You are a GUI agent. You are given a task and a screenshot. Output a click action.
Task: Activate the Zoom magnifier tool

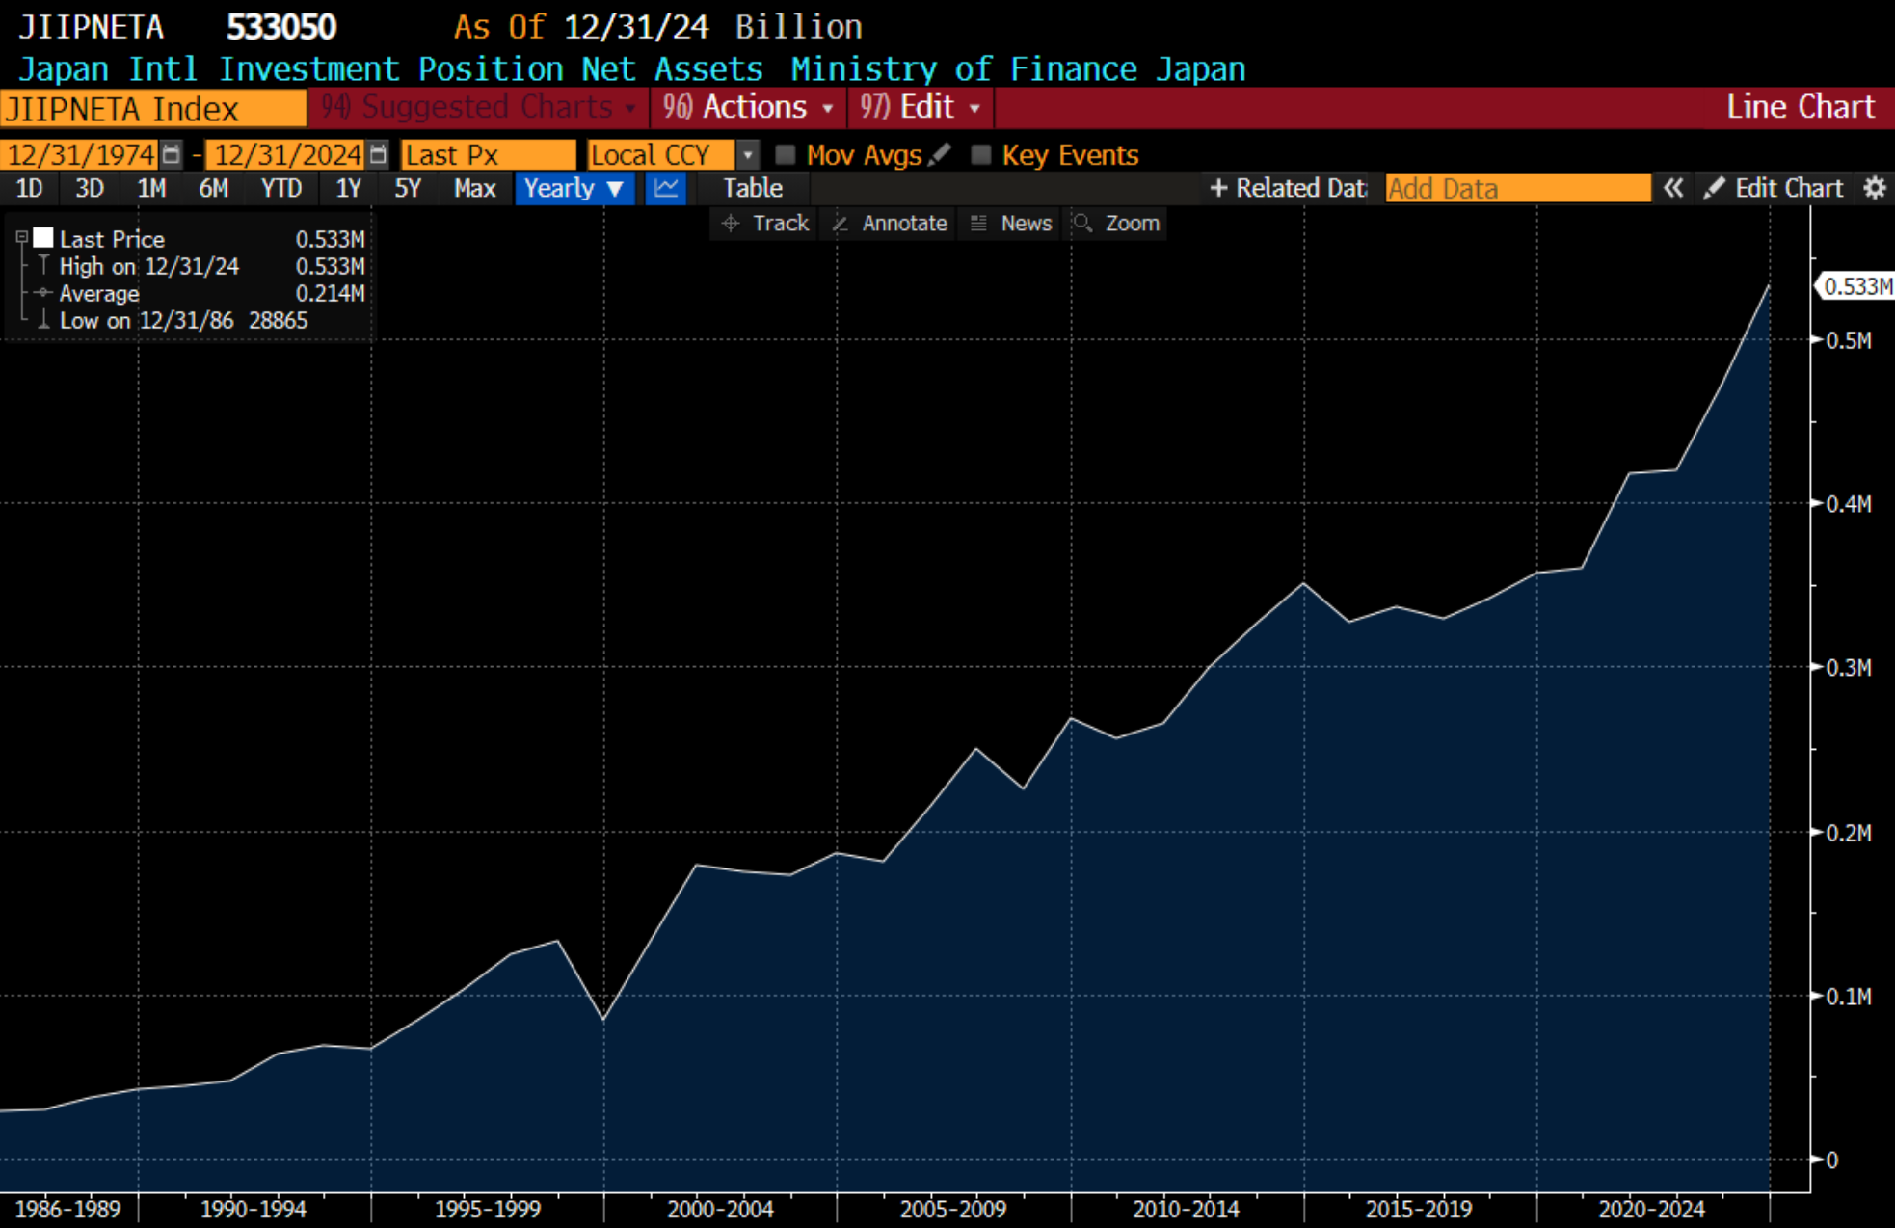point(1116,224)
